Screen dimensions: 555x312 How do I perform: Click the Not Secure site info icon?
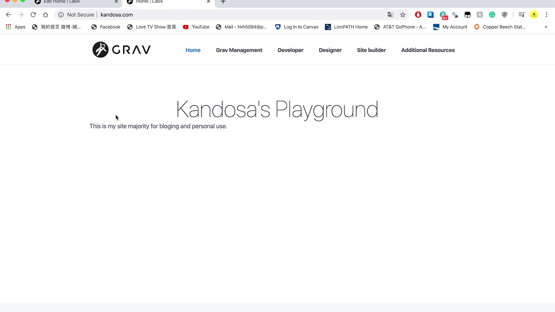61,15
